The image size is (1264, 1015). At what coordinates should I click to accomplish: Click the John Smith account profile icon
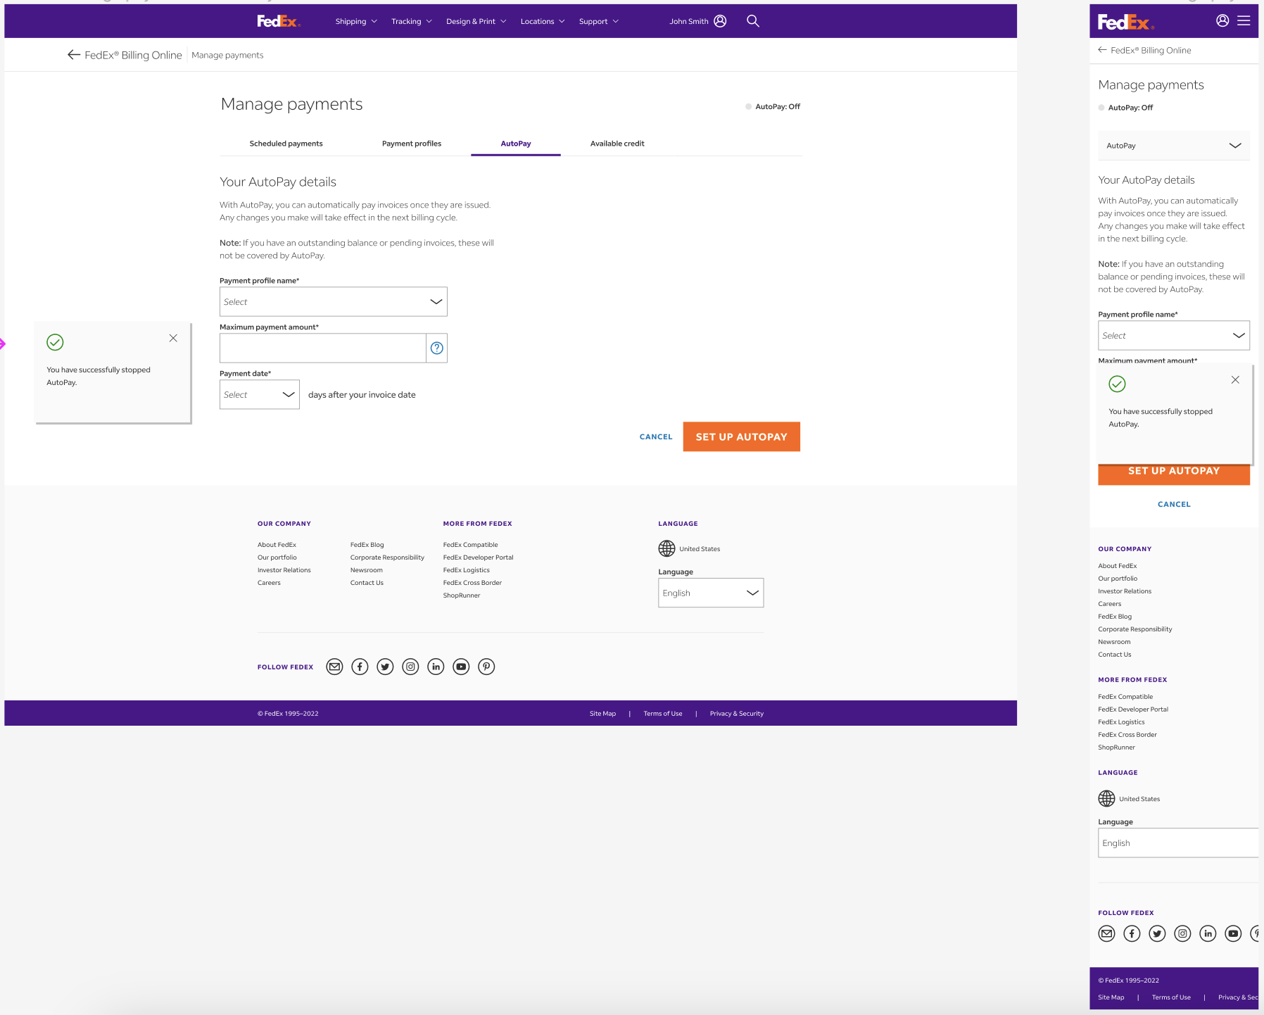coord(720,21)
